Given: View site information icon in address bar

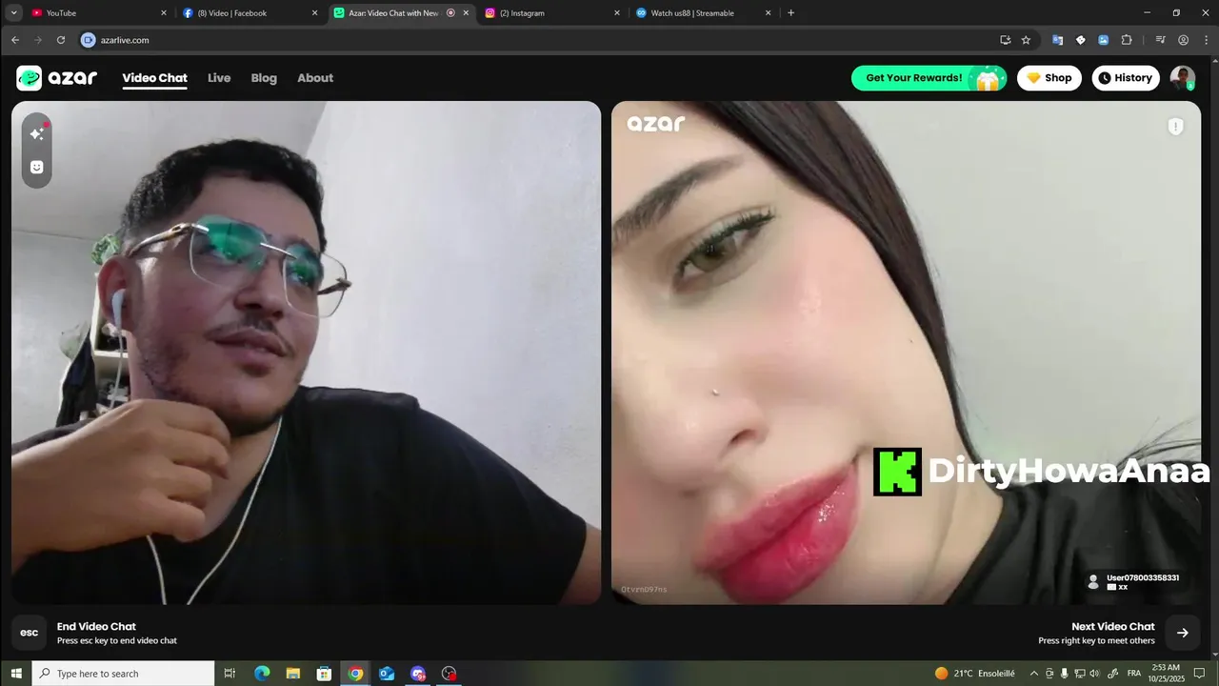Looking at the screenshot, I should point(89,40).
